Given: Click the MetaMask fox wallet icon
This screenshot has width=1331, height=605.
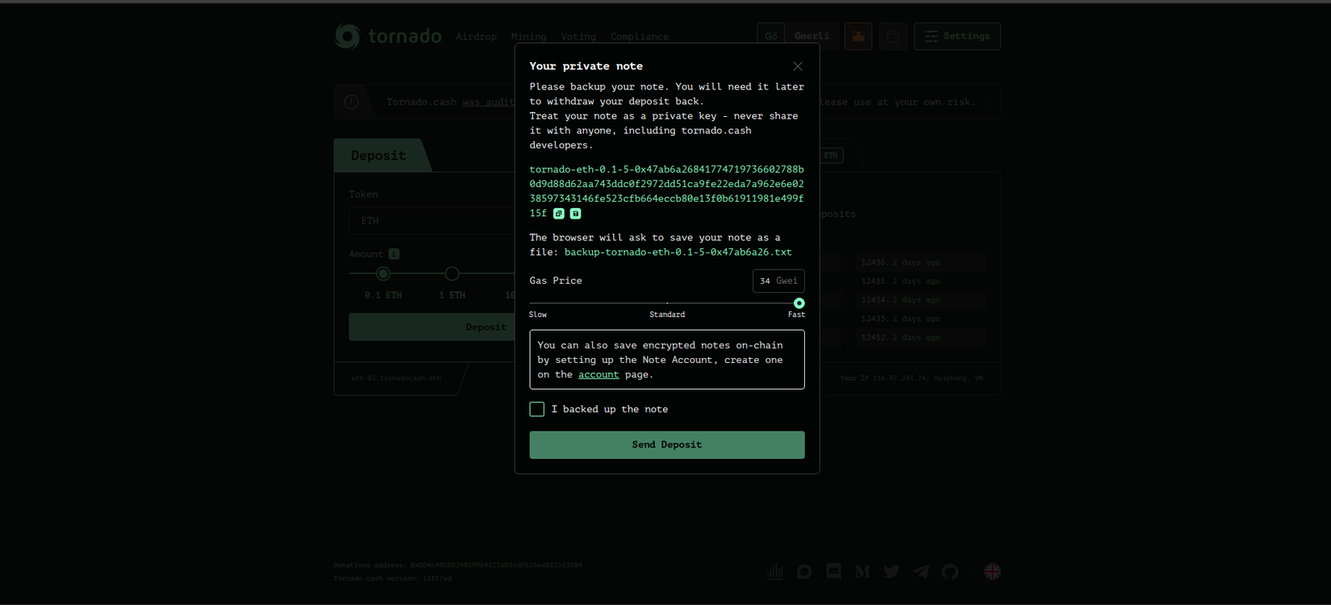Looking at the screenshot, I should click(x=858, y=36).
